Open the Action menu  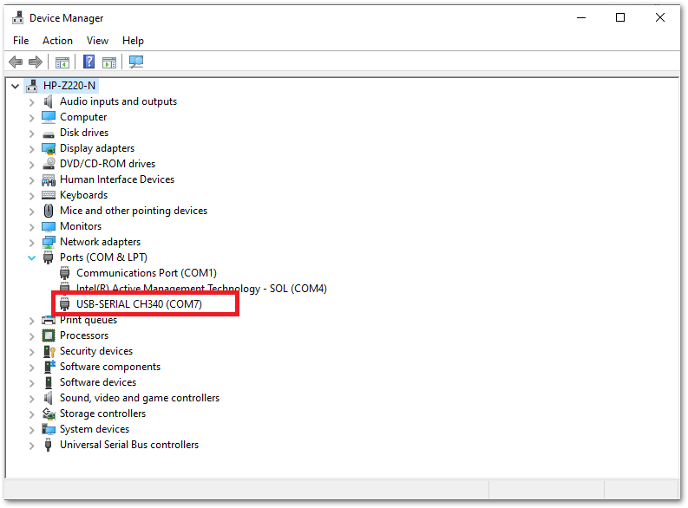click(57, 41)
